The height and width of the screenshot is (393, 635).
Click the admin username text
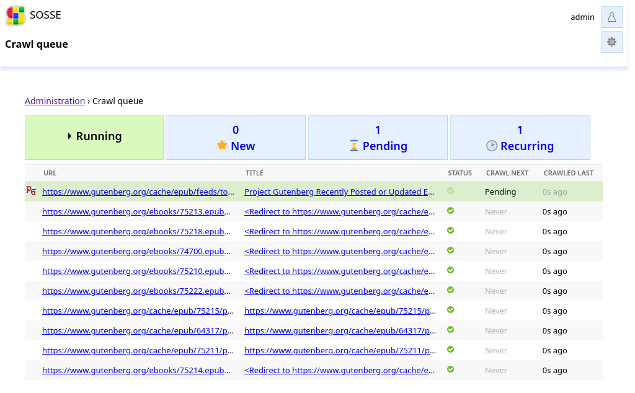click(582, 17)
